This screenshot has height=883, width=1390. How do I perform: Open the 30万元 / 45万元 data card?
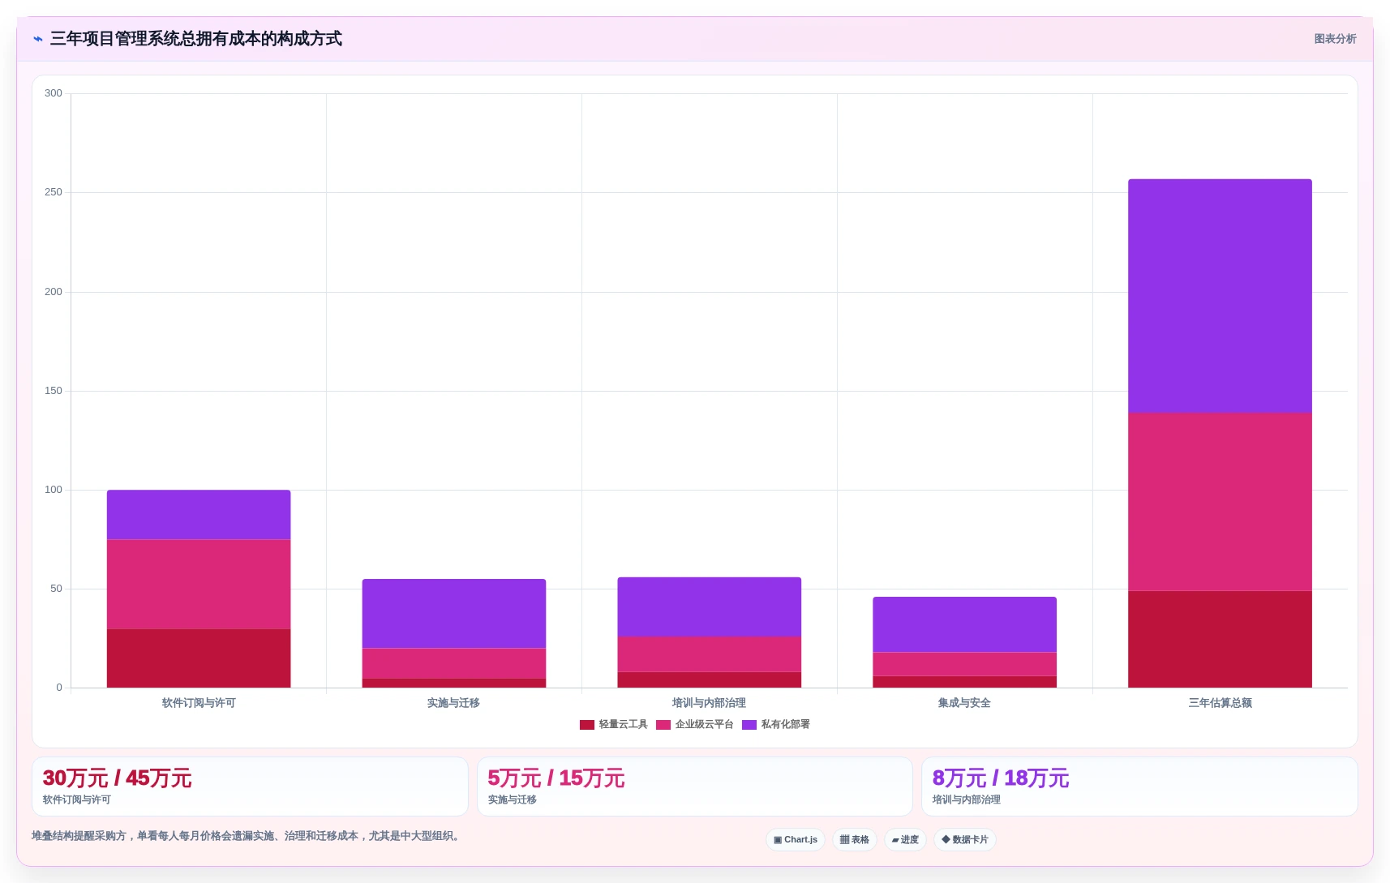[250, 787]
